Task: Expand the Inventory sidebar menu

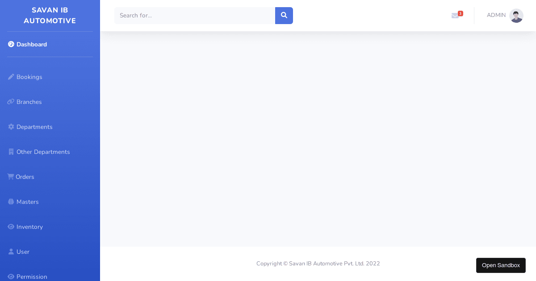Action: [x=29, y=227]
